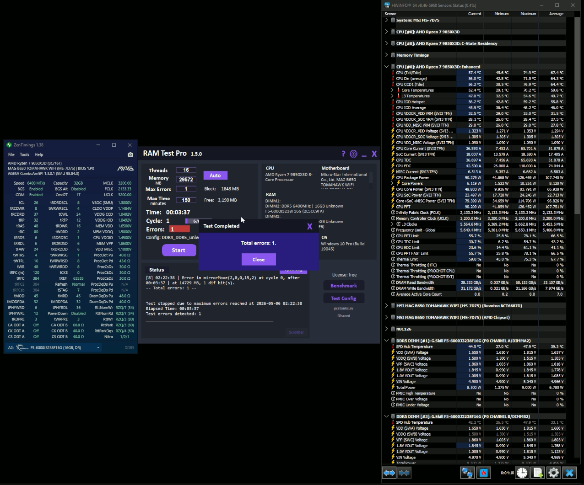Click the log file sheet icon in HWiNFO
Viewport: 584px width, 485px height.
[x=538, y=473]
